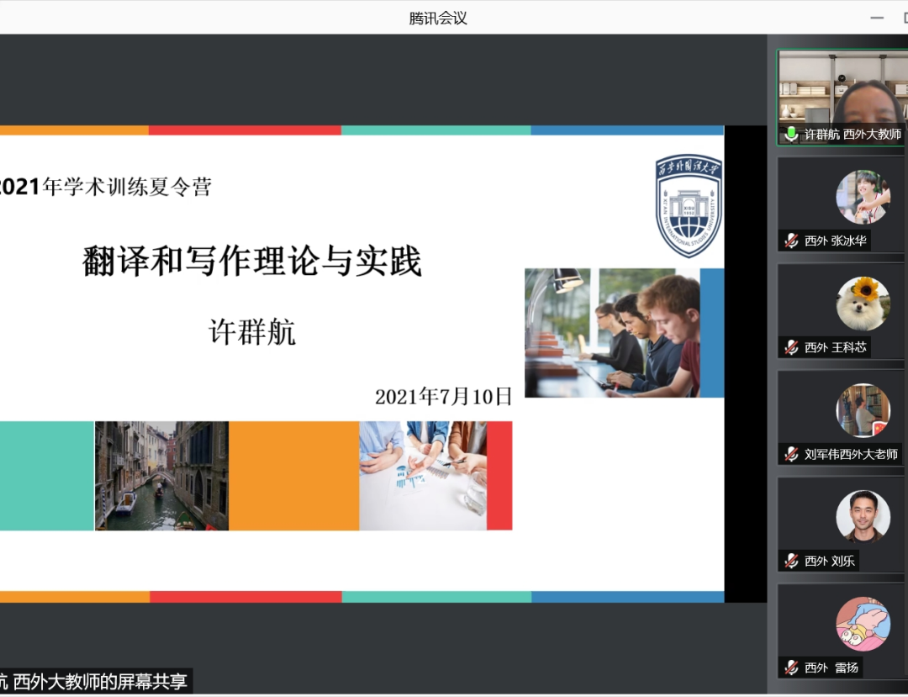
Task: Click the muted mic icon beside 刘军伟西外大老师
Action: 791,454
